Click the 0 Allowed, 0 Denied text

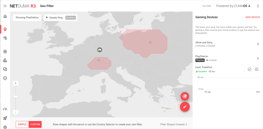pos(205,46)
